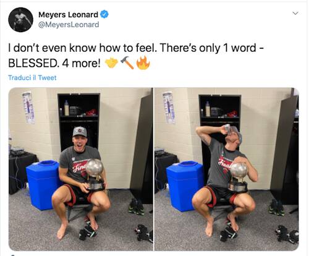Viewport: 309px width, 256px height.
Task: Open right photo of him drinking
Action: 227,169
